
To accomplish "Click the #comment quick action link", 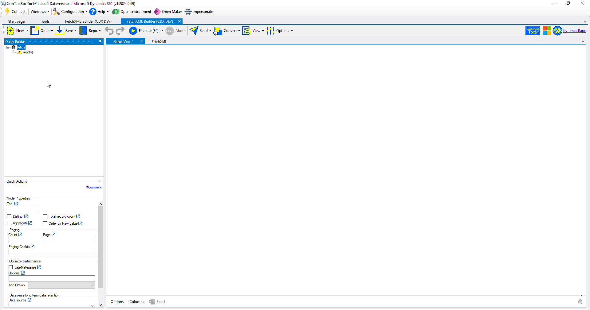I will 94,187.
